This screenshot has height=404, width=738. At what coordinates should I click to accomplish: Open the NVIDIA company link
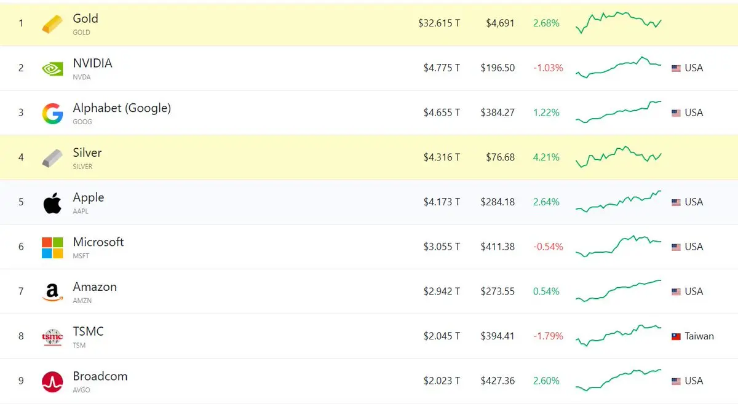[x=92, y=63]
